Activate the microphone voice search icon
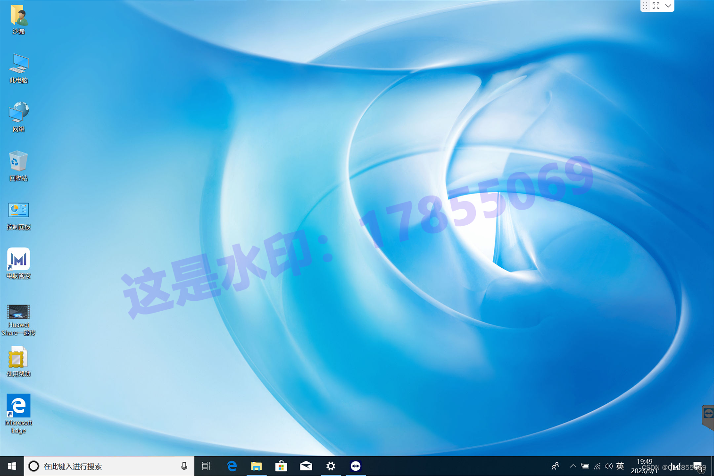Image resolution: width=714 pixels, height=476 pixels. point(184,466)
